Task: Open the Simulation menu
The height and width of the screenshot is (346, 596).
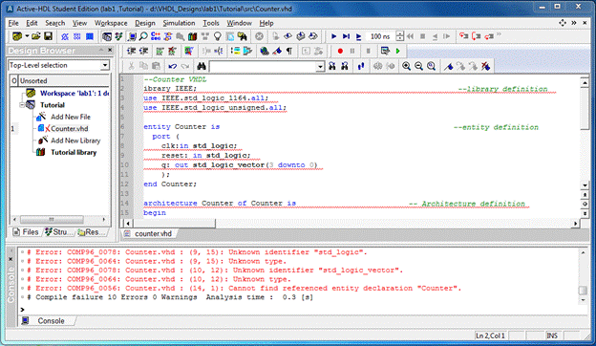Action: pos(179,23)
